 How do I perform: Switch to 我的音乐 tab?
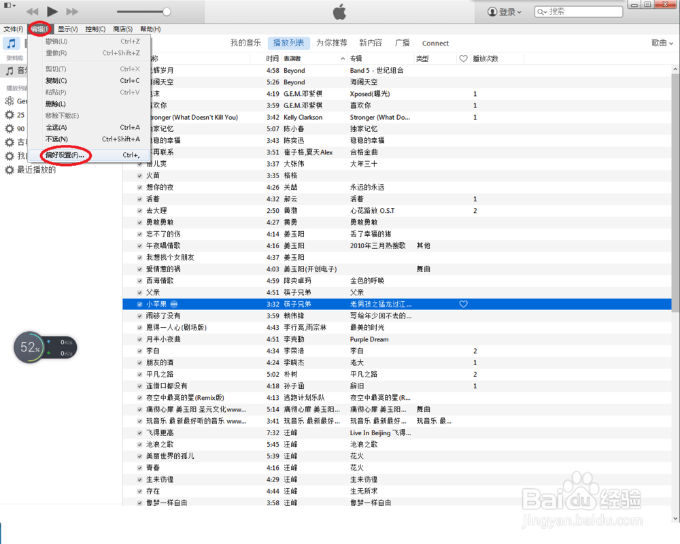[245, 43]
